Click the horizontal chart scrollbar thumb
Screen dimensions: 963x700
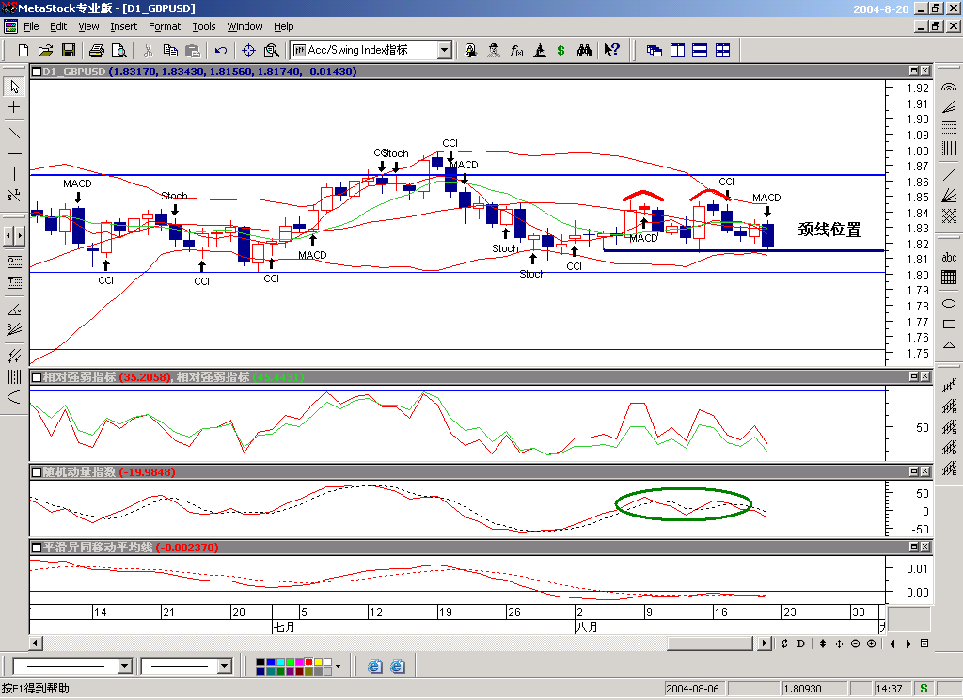click(710, 644)
